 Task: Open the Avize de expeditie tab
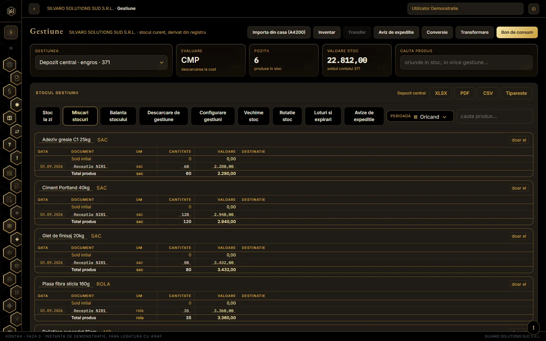coord(364,116)
